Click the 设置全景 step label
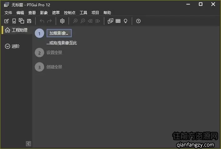The width and height of the screenshot is (221, 149). click(54, 52)
